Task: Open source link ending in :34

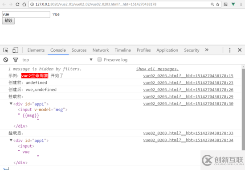Action: click(x=188, y=140)
